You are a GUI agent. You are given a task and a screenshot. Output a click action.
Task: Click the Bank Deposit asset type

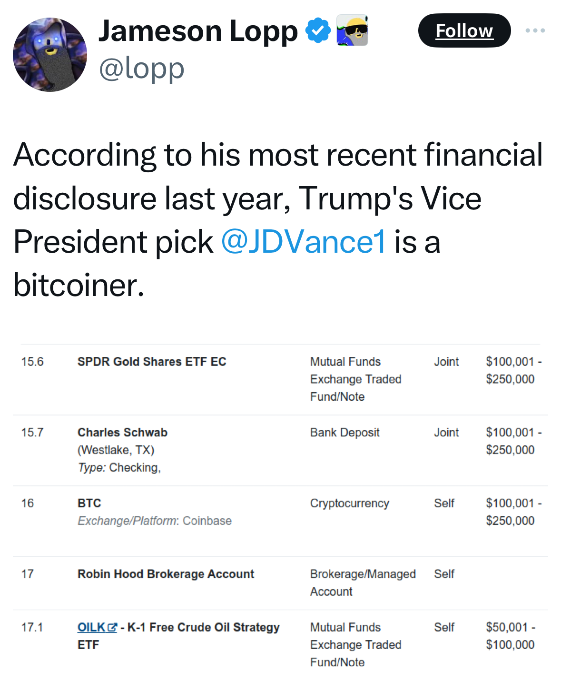(344, 433)
